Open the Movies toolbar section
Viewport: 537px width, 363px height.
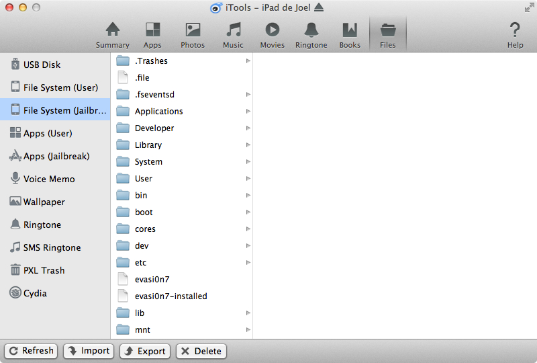(273, 35)
